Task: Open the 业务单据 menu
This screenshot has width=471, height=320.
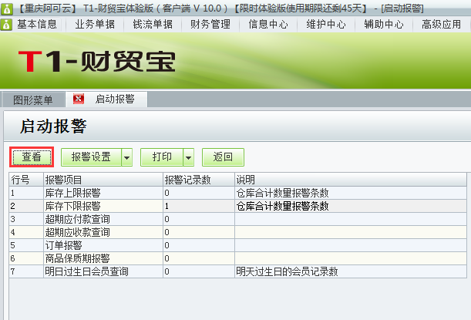Action: click(x=95, y=25)
